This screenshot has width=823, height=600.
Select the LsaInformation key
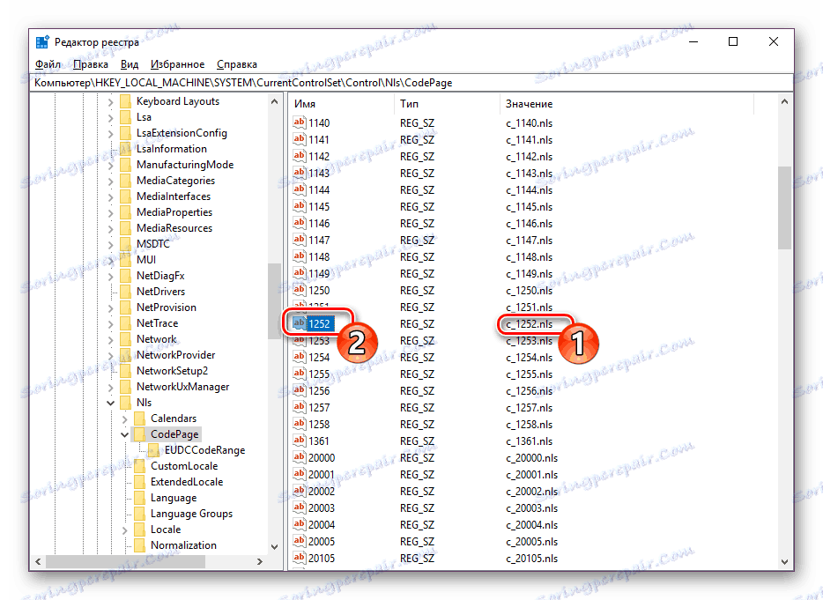coord(172,149)
